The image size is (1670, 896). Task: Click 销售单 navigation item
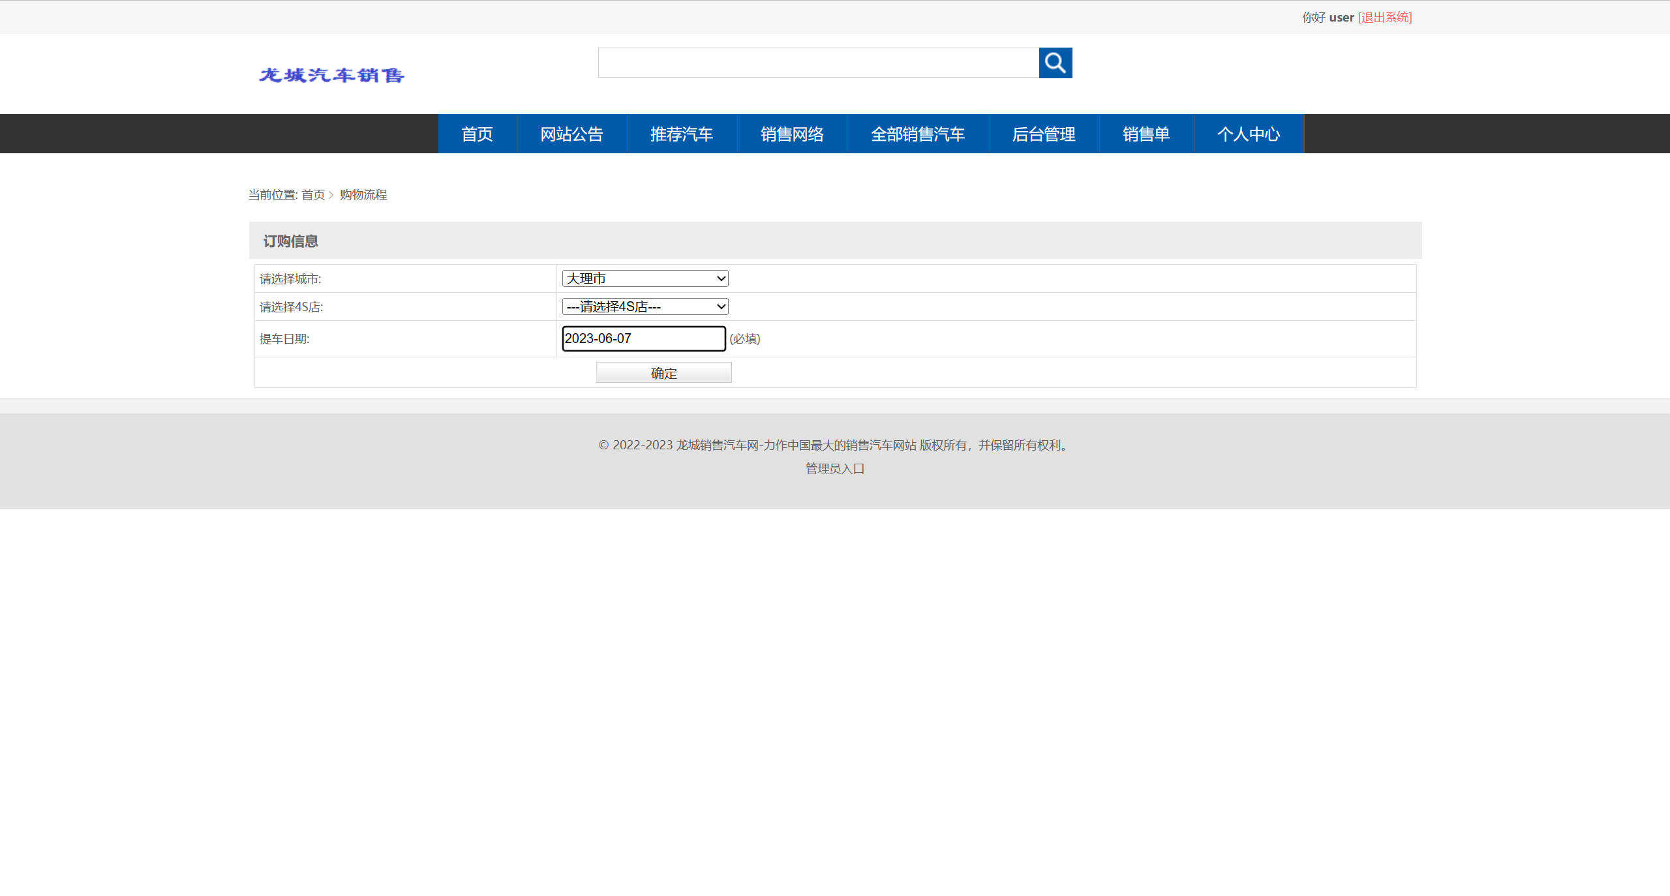click(1146, 134)
